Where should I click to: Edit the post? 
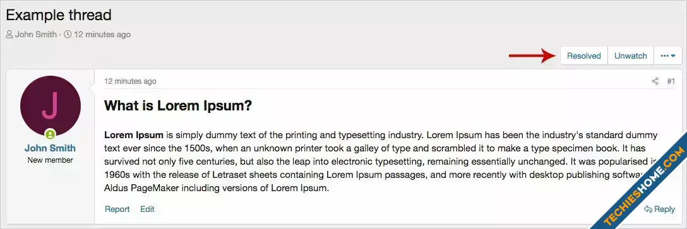[x=147, y=209]
